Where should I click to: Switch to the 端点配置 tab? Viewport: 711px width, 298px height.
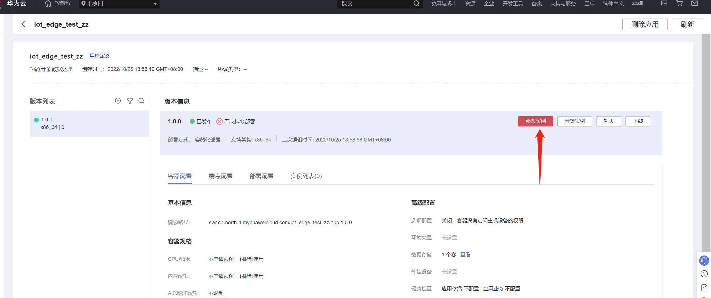(x=221, y=176)
